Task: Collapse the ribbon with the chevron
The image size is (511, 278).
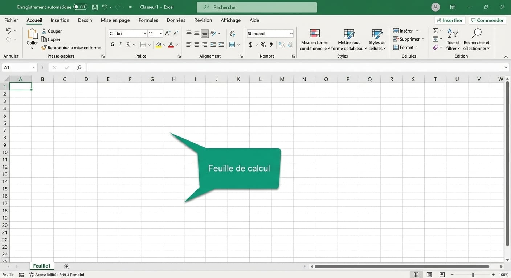Action: [506, 56]
